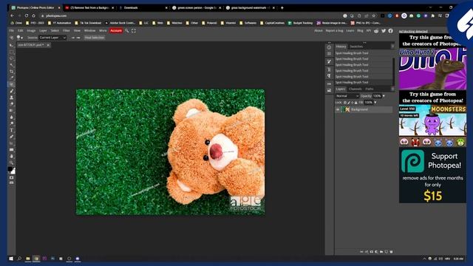This screenshot has height=266, width=473.
Task: Select the Eyedropper tool
Action: 12,78
